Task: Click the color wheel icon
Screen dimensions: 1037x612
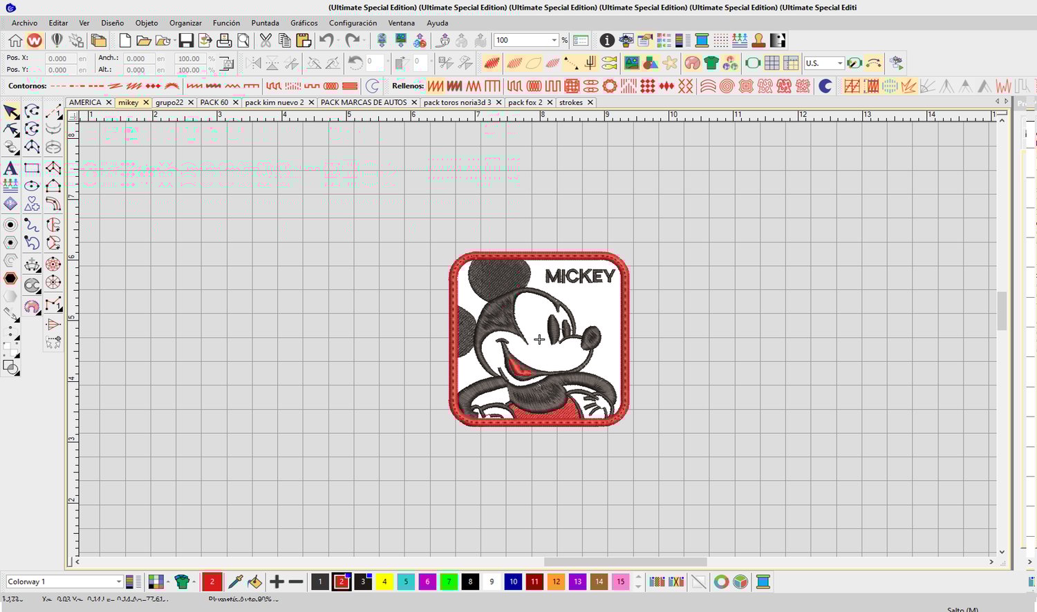Action: pyautogui.click(x=721, y=582)
